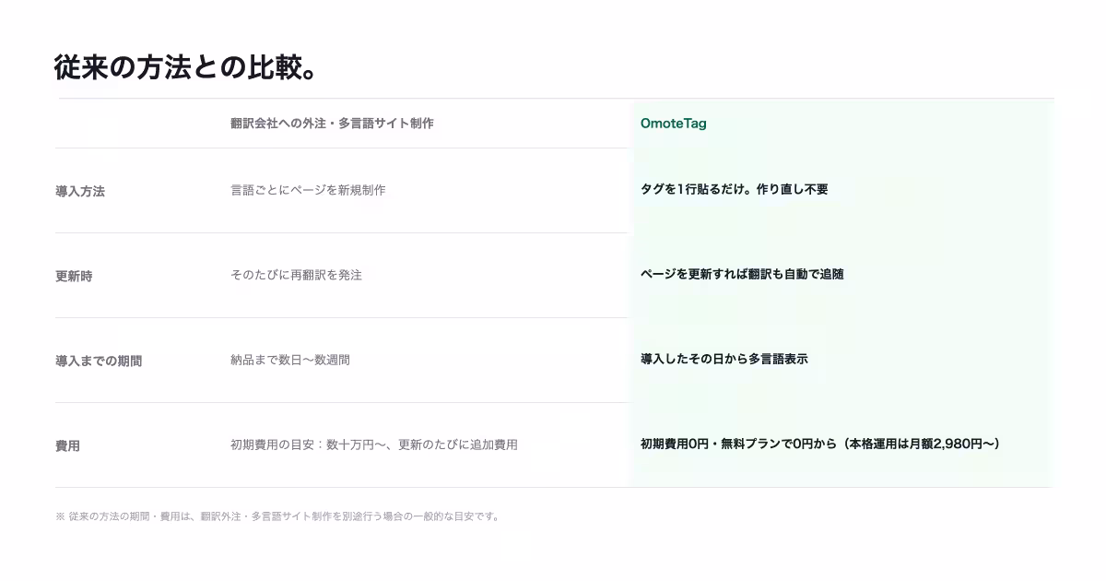The width and height of the screenshot is (1106, 581).
Task: Click row label 費用
Action: (x=67, y=445)
